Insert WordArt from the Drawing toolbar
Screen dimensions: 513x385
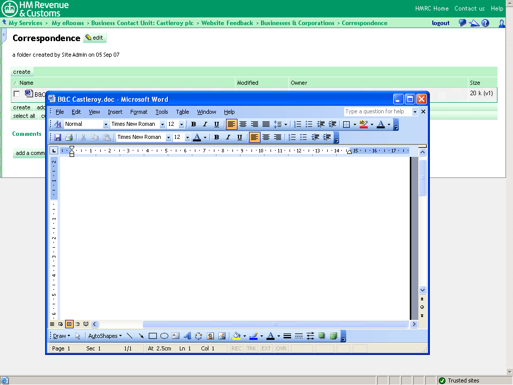point(187,336)
